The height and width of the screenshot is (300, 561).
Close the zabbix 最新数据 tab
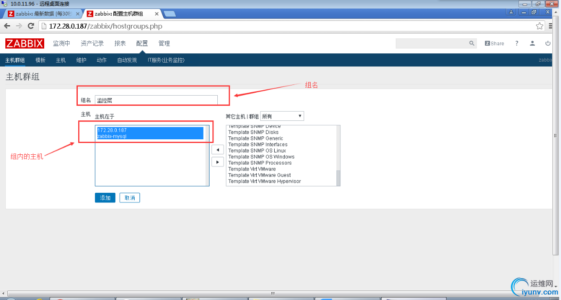(x=78, y=14)
